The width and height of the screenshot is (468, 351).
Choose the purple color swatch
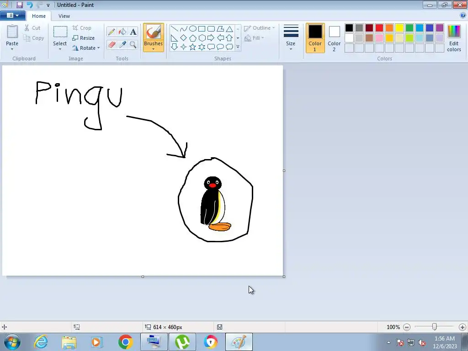(440, 28)
